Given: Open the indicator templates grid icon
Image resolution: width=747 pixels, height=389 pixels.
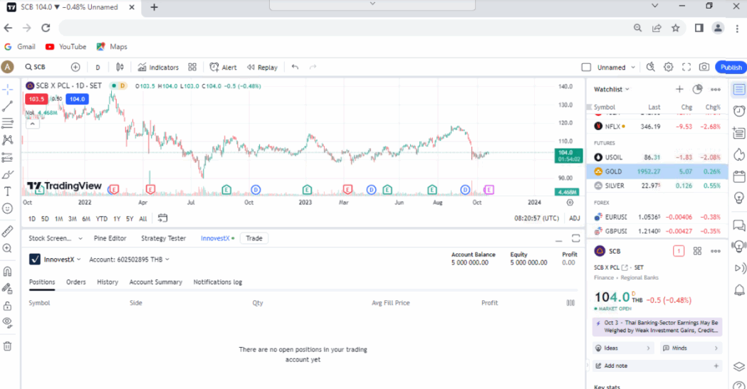Looking at the screenshot, I should pyautogui.click(x=192, y=67).
